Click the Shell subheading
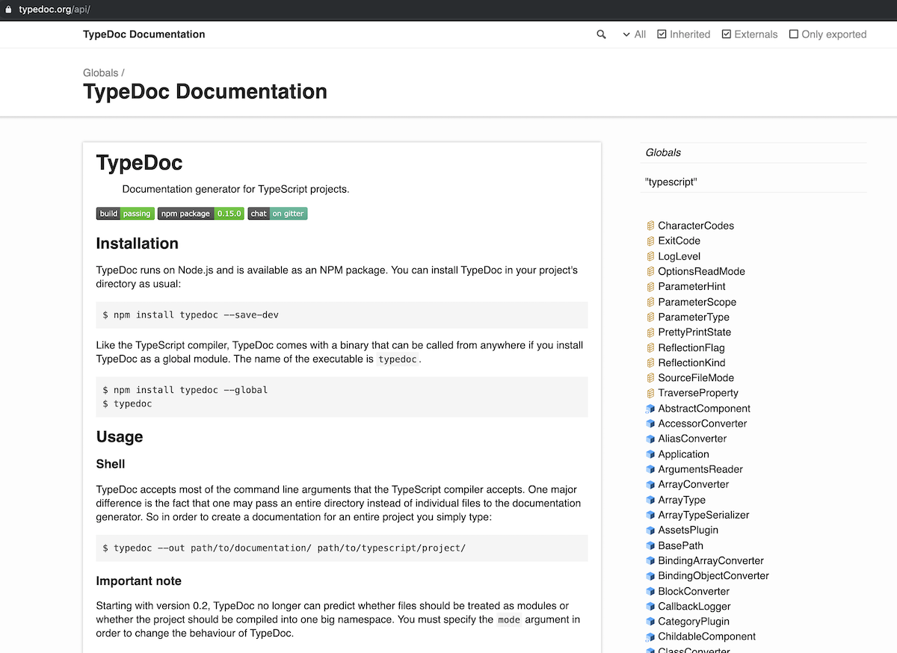Image resolution: width=897 pixels, height=653 pixels. tap(111, 464)
